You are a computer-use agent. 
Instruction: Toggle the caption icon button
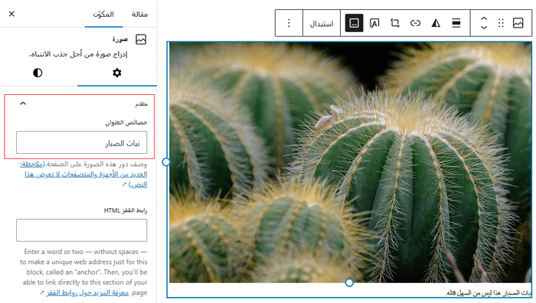click(354, 23)
